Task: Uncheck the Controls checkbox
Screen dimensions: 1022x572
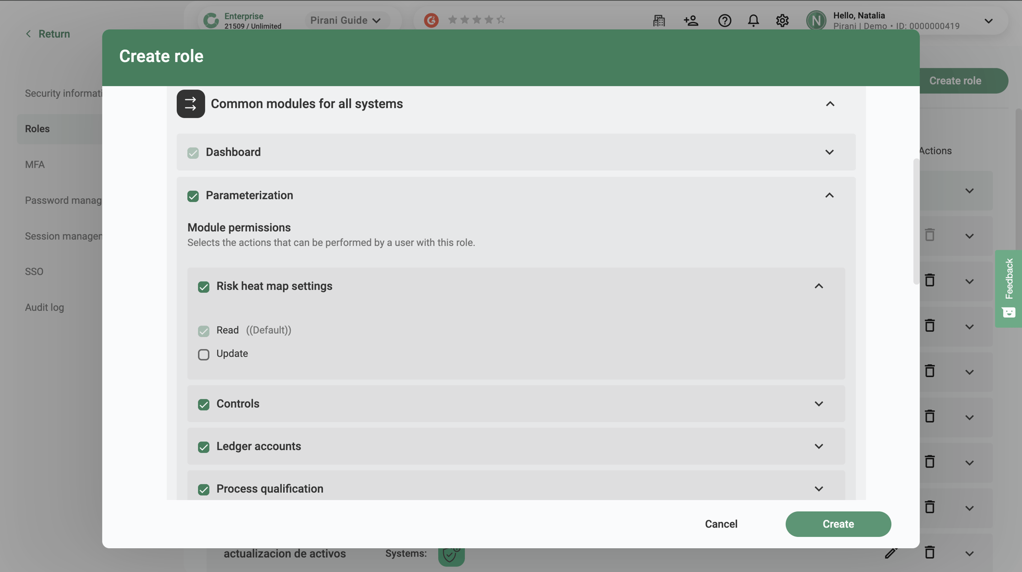Action: (x=204, y=404)
